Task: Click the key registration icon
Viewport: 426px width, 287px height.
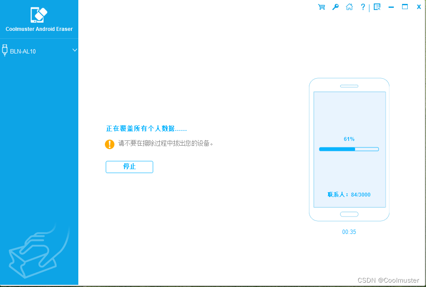Action: 335,7
